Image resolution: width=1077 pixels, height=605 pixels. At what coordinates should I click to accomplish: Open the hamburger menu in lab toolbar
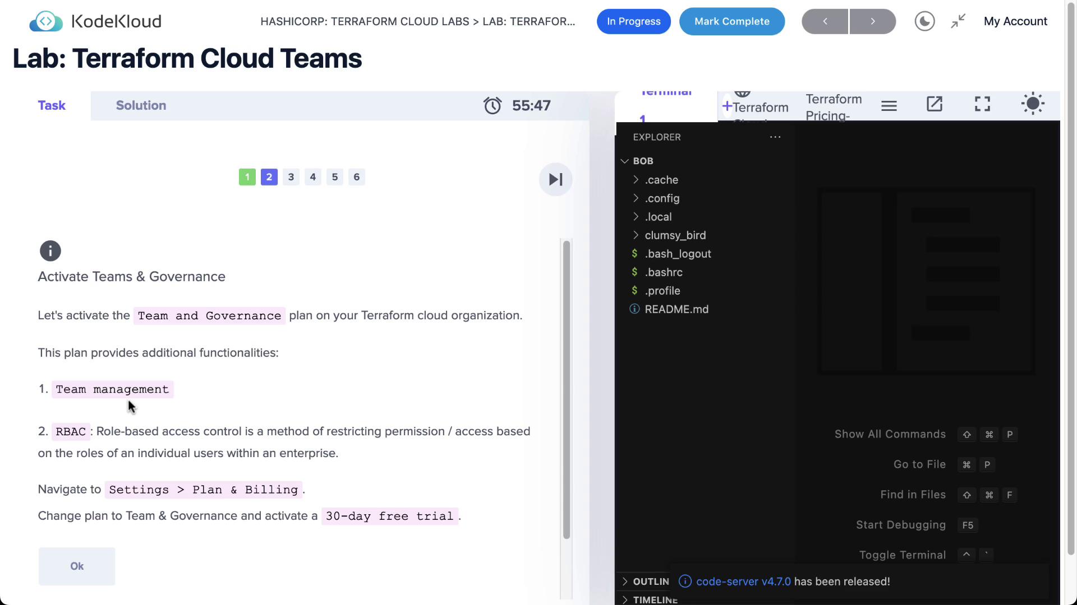[x=889, y=105]
